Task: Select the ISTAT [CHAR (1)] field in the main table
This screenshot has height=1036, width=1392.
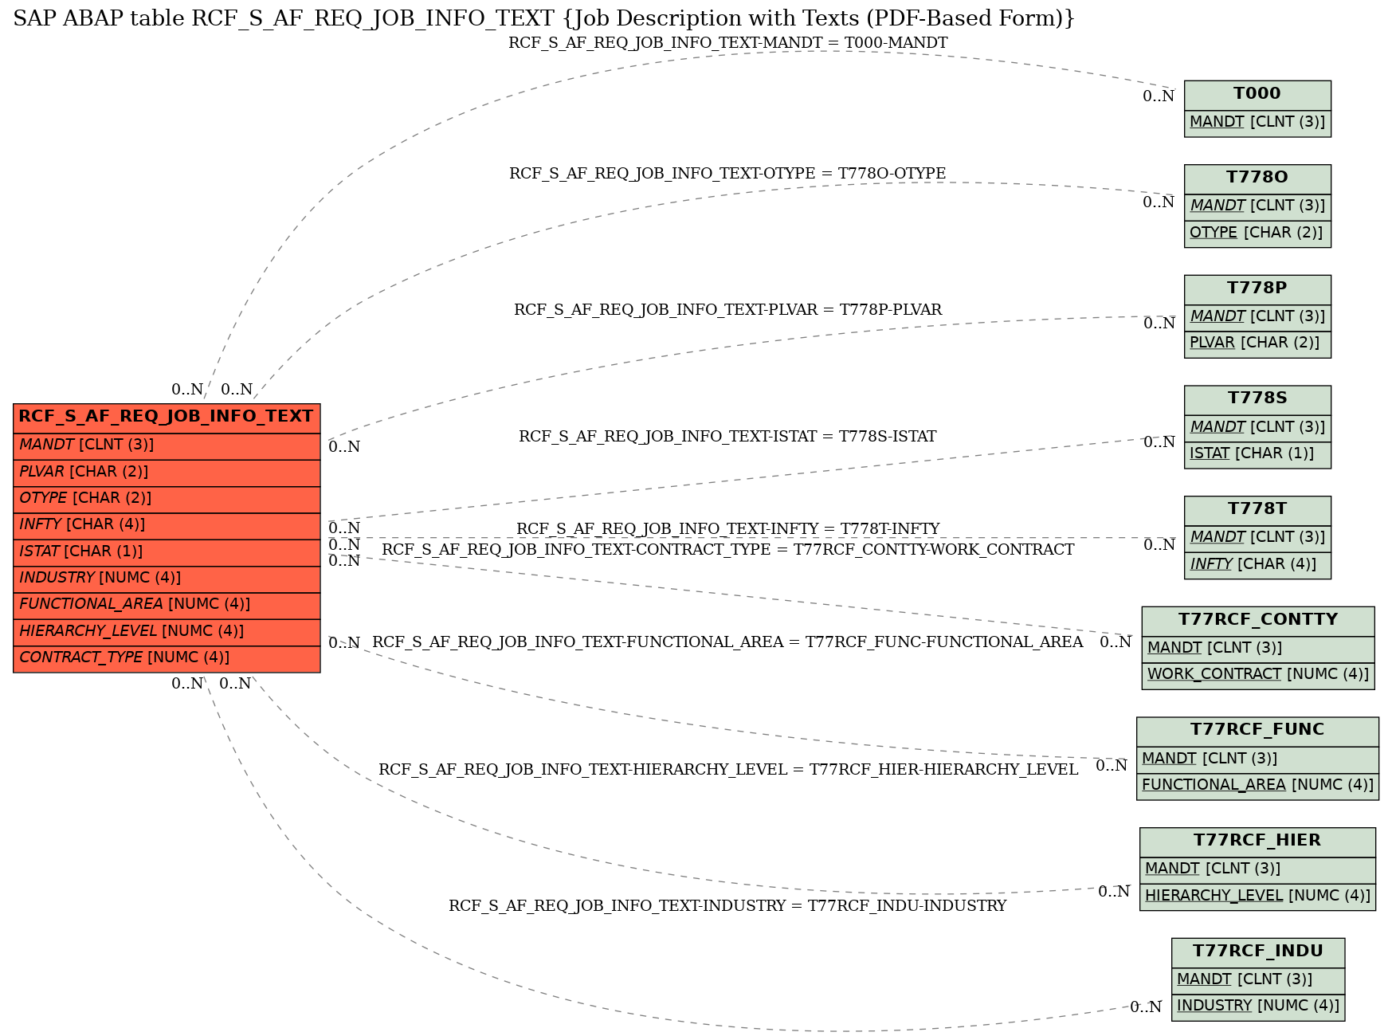Action: coord(167,552)
